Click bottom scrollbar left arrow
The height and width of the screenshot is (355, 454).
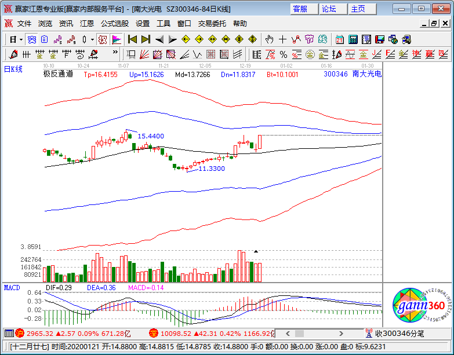pos(288,334)
